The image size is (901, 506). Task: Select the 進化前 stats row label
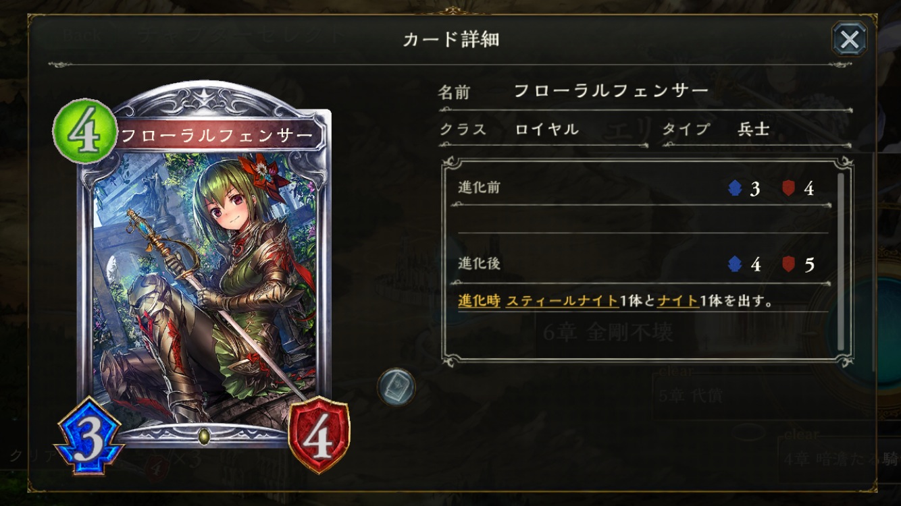click(x=479, y=188)
